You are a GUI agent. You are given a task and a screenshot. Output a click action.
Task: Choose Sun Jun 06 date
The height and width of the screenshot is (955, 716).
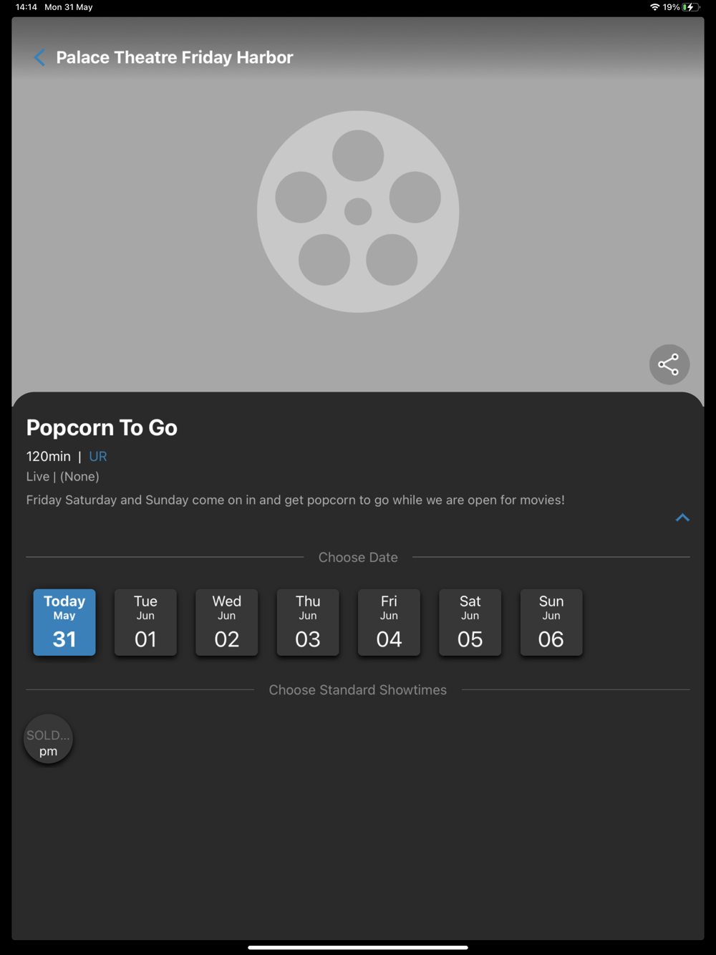(551, 622)
